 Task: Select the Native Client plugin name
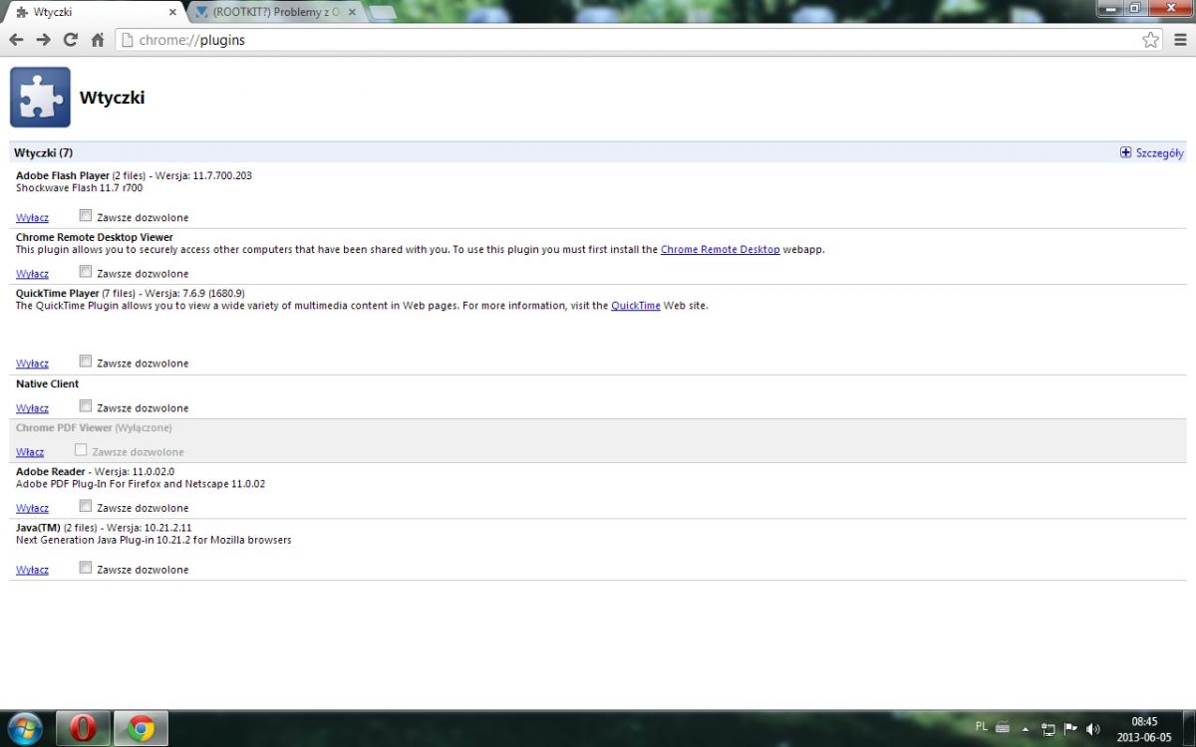point(47,383)
